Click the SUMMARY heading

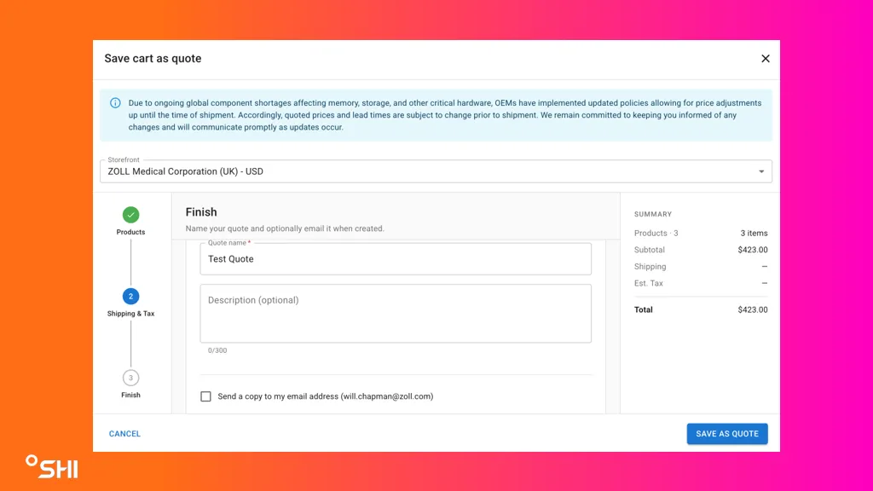click(653, 214)
